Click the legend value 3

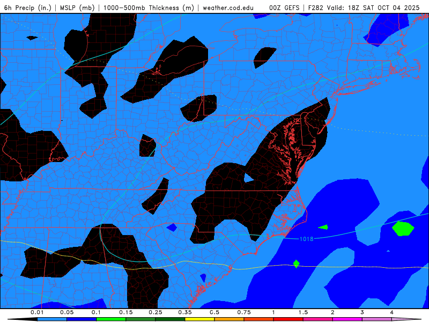[x=363, y=312]
